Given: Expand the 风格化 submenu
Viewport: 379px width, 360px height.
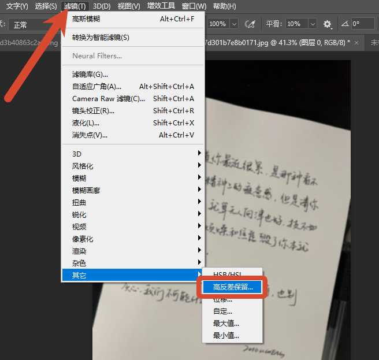Looking at the screenshot, I should [x=133, y=166].
